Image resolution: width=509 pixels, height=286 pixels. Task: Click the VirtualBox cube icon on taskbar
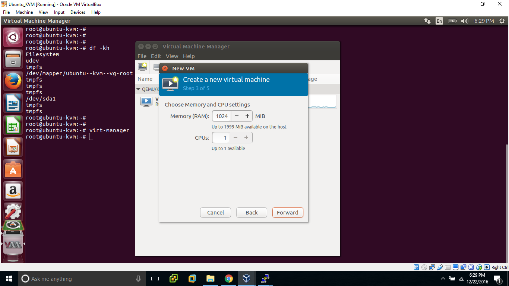pos(246,279)
